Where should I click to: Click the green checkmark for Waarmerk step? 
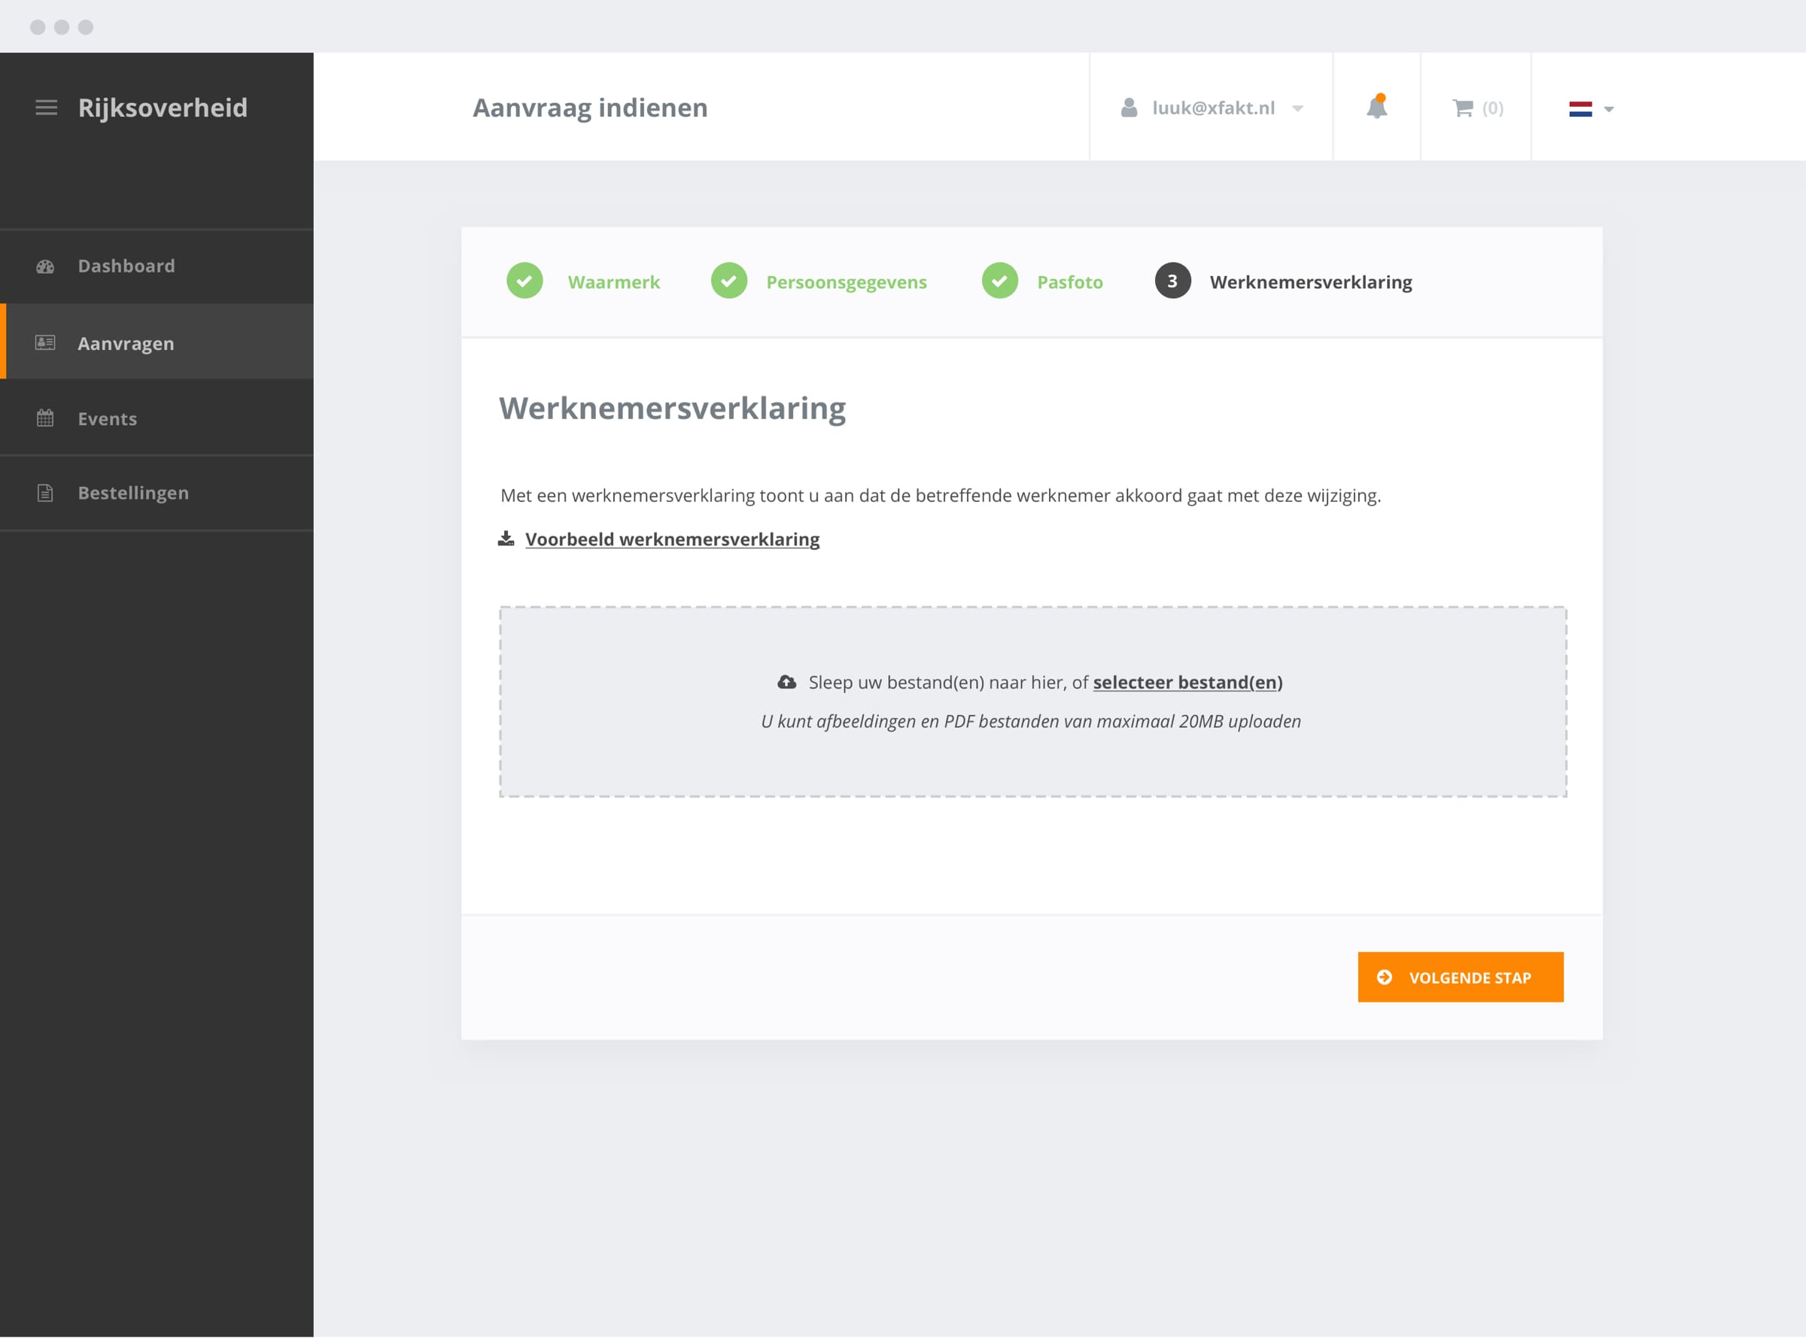[524, 281]
